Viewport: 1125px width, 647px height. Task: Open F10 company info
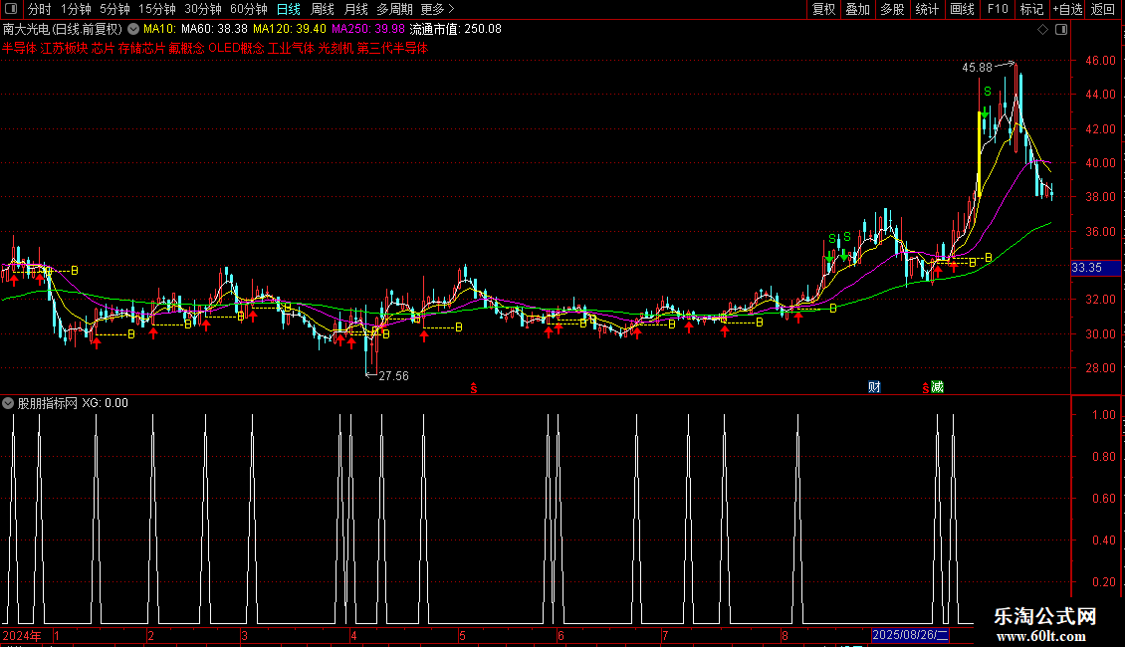[x=998, y=9]
